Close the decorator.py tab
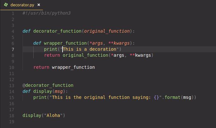216x128 pixels. pyautogui.click(x=39, y=5)
